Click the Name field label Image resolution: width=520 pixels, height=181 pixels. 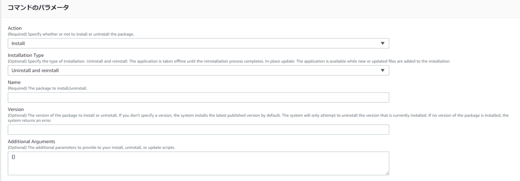pos(14,82)
